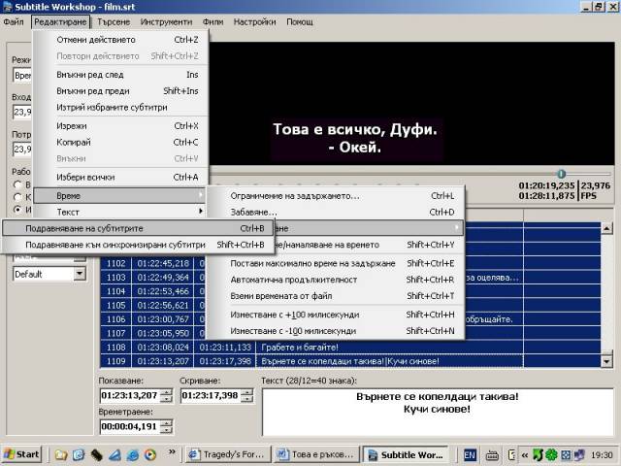The height and width of the screenshot is (466, 621).
Task: Open the Филм menu
Action: 213,21
